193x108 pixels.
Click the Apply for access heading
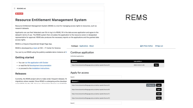80,73
